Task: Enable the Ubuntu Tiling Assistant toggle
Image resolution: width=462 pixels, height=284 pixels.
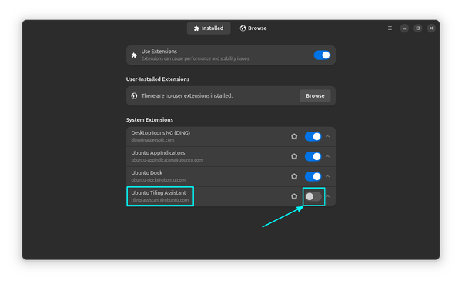Action: (313, 196)
